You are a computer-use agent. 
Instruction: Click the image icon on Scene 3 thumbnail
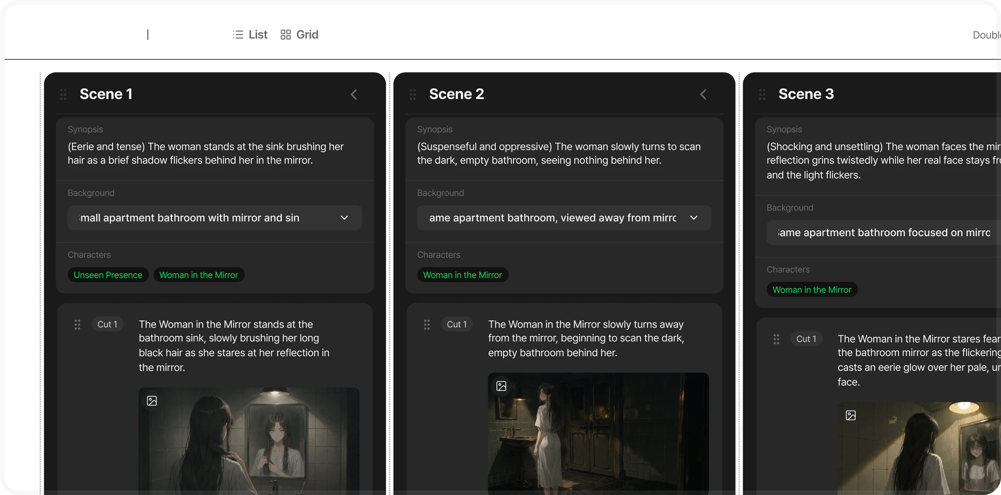851,415
